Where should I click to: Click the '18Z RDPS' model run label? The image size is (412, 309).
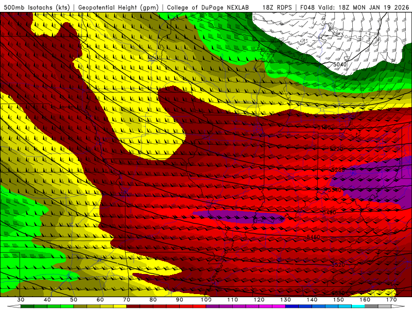pyautogui.click(x=277, y=8)
